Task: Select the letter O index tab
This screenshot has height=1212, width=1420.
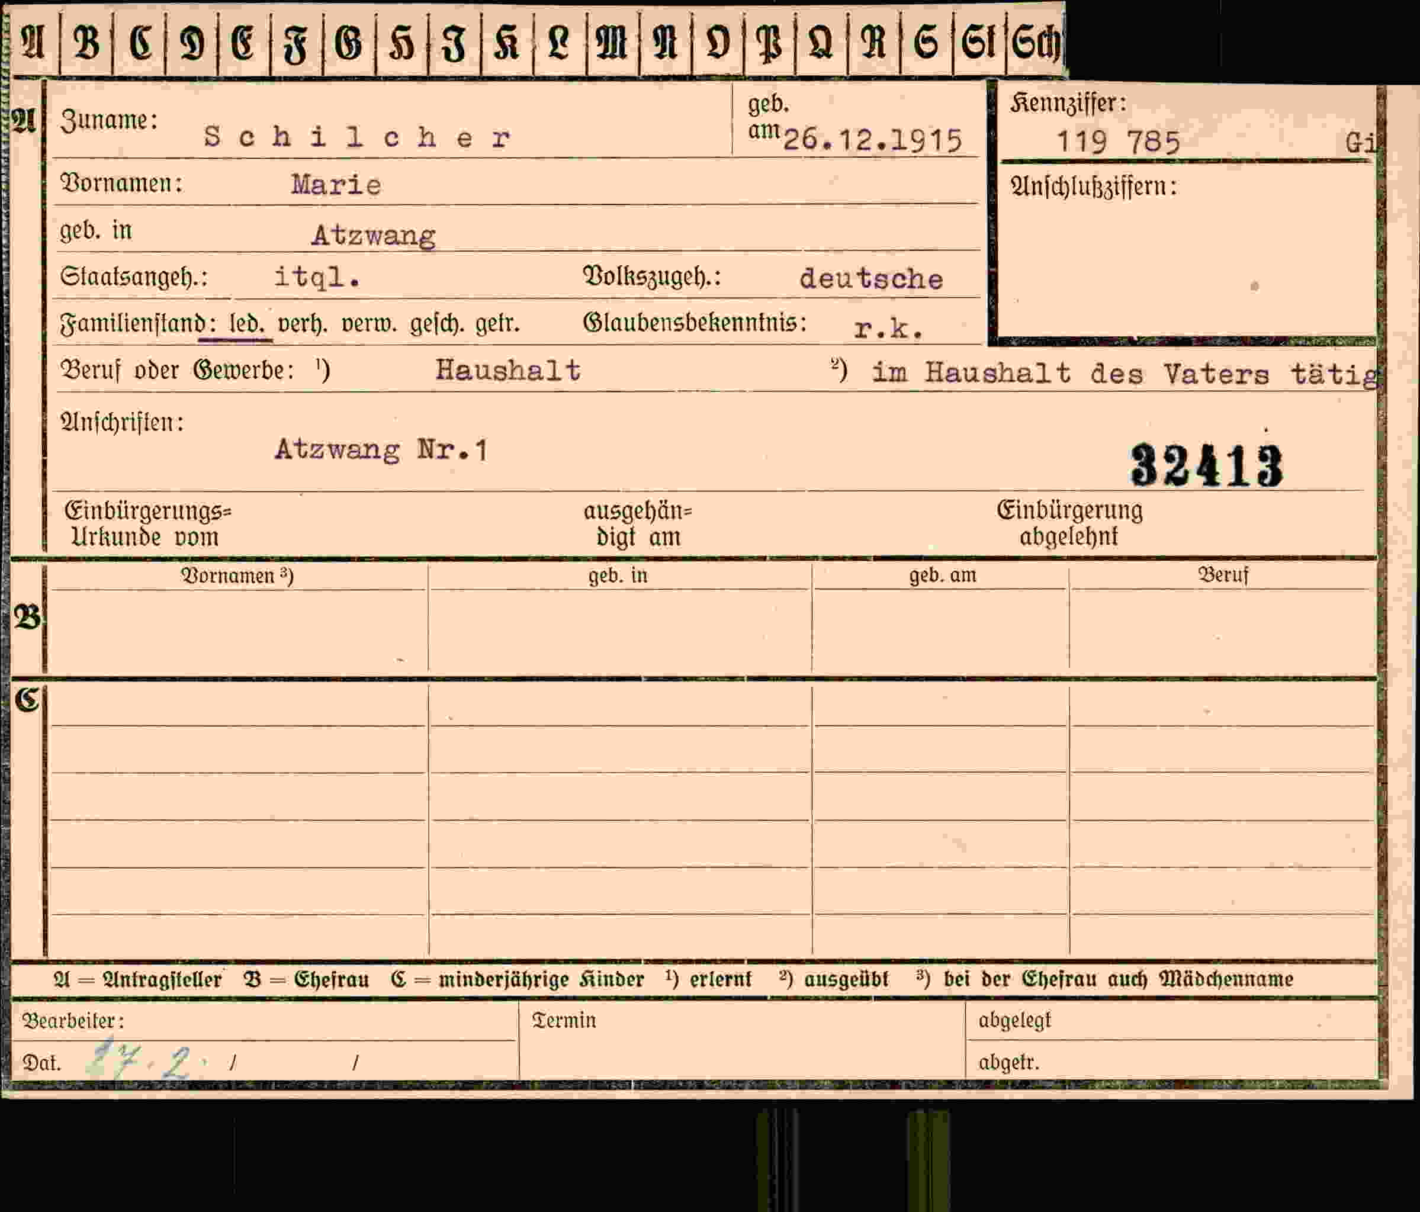Action: click(718, 43)
